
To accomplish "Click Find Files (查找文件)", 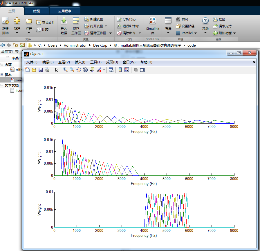I will [x=46, y=23].
